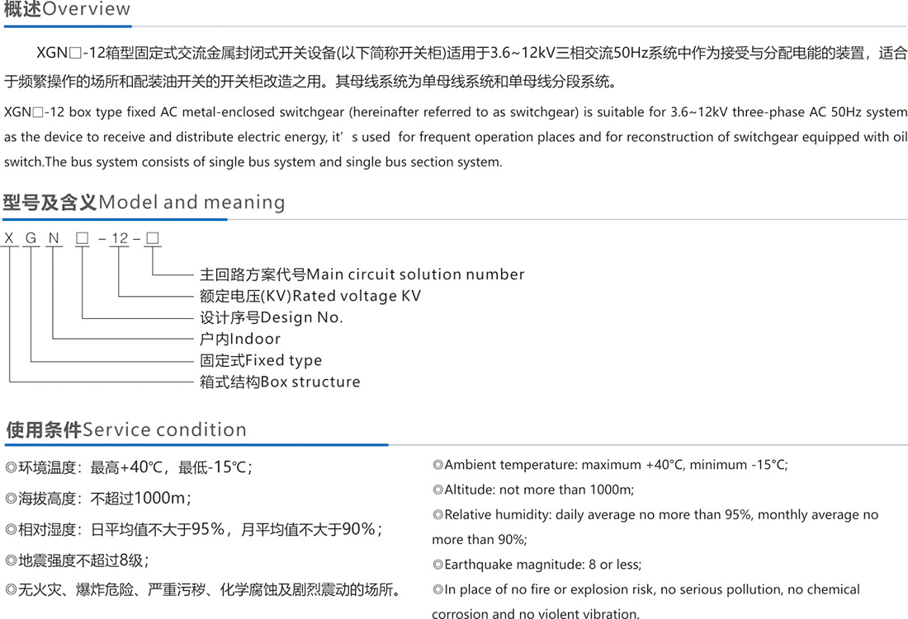Viewport: 908px width, 619px height.
Task: Select the Indoor label
Action: pyautogui.click(x=240, y=339)
